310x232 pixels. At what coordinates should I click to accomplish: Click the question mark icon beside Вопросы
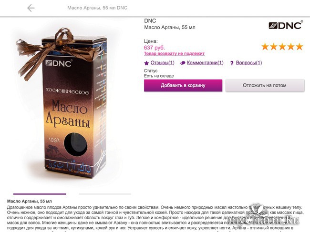232,63
